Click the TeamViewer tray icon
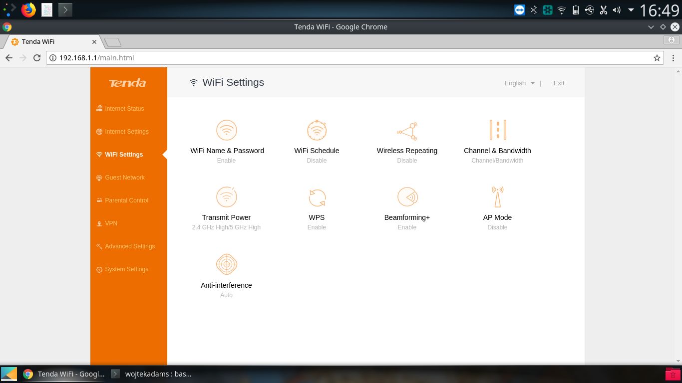Screen dimensions: 682x383 [520, 10]
